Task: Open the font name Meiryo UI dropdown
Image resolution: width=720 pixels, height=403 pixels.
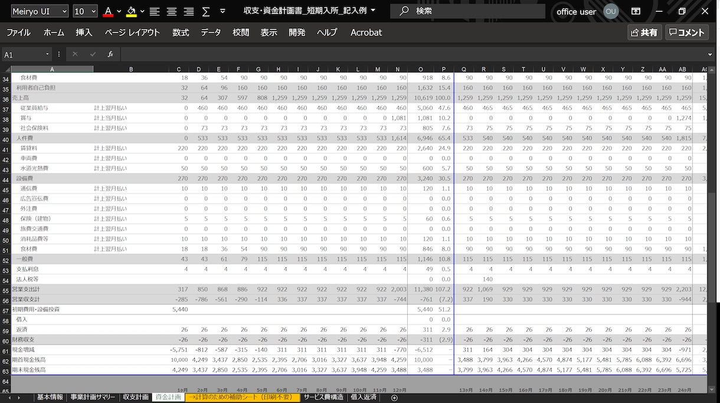Action: tap(65, 11)
